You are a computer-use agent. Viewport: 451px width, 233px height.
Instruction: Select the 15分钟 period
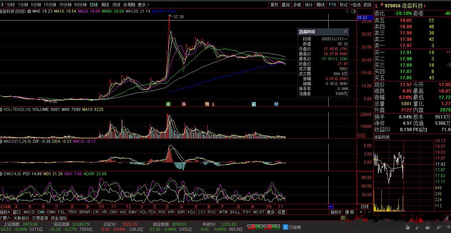50,5
